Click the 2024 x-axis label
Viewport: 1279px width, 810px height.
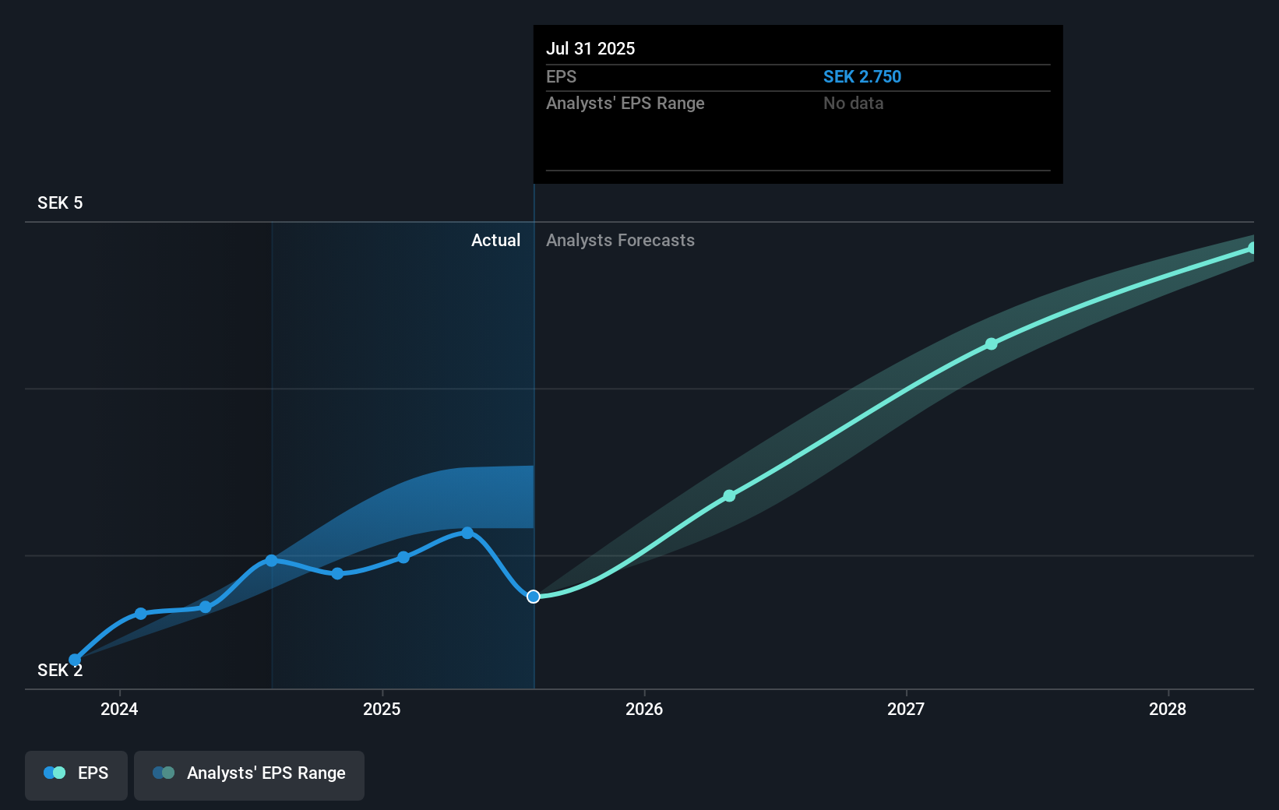(x=119, y=709)
